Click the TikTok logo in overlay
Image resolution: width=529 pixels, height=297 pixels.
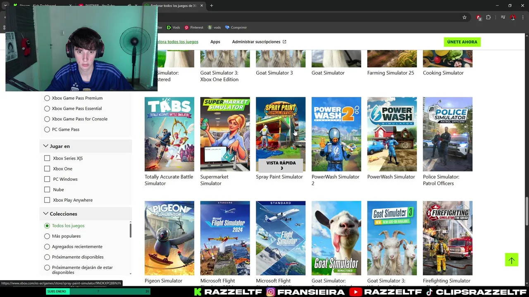coord(430,292)
